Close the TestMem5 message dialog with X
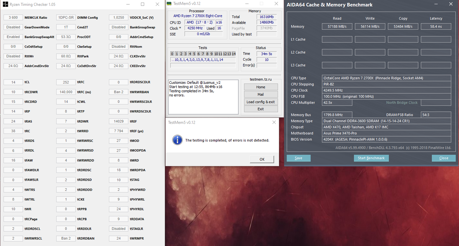 coord(274,122)
